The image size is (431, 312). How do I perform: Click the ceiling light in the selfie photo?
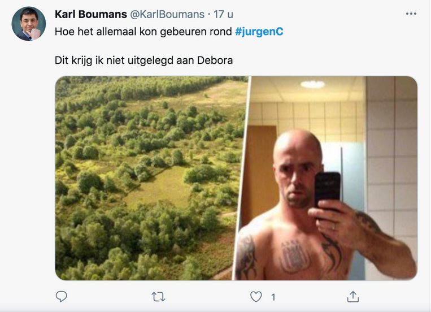coord(312,84)
